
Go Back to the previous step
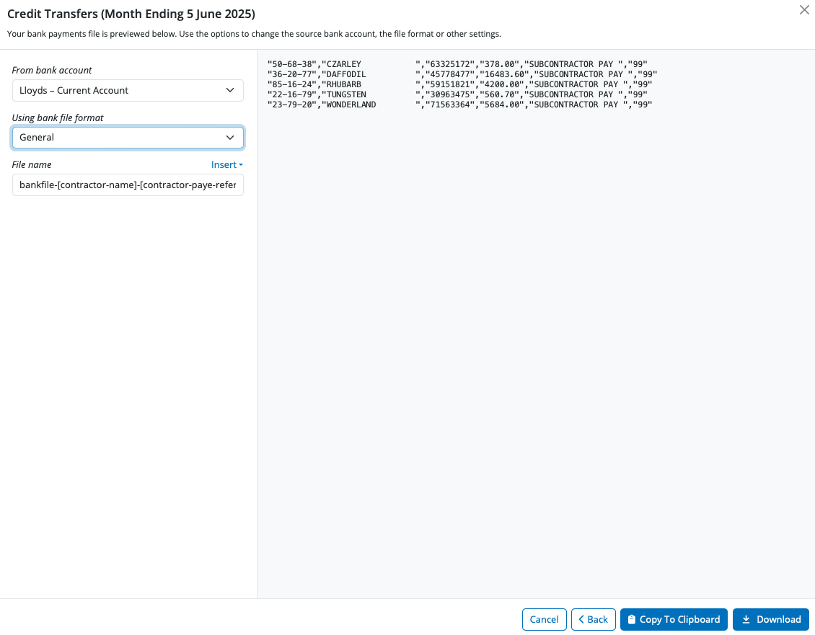[x=593, y=619]
